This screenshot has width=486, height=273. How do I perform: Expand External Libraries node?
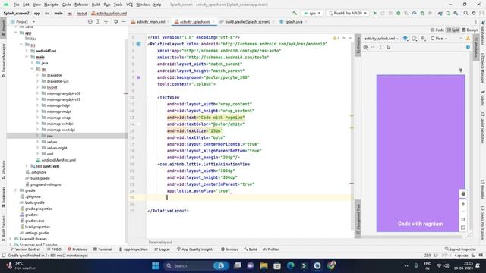point(10,239)
